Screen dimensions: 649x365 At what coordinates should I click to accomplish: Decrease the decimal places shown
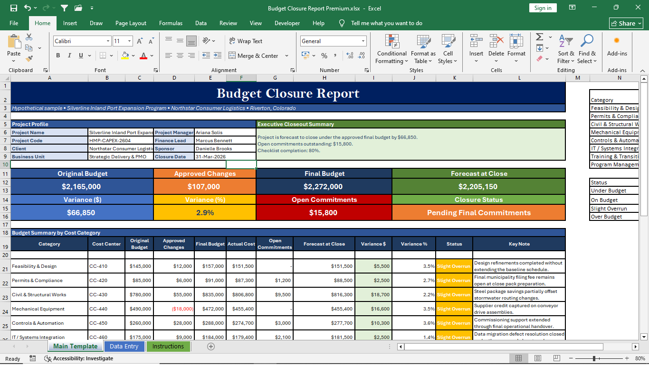361,55
